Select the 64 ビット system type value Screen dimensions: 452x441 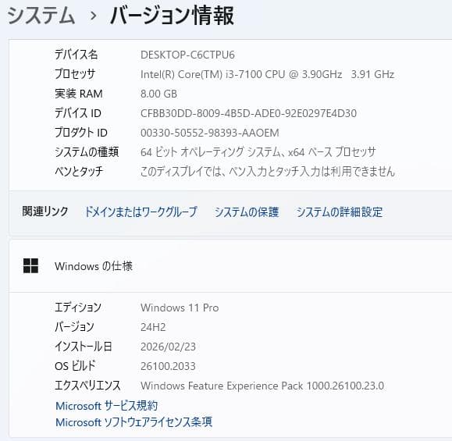coord(258,152)
